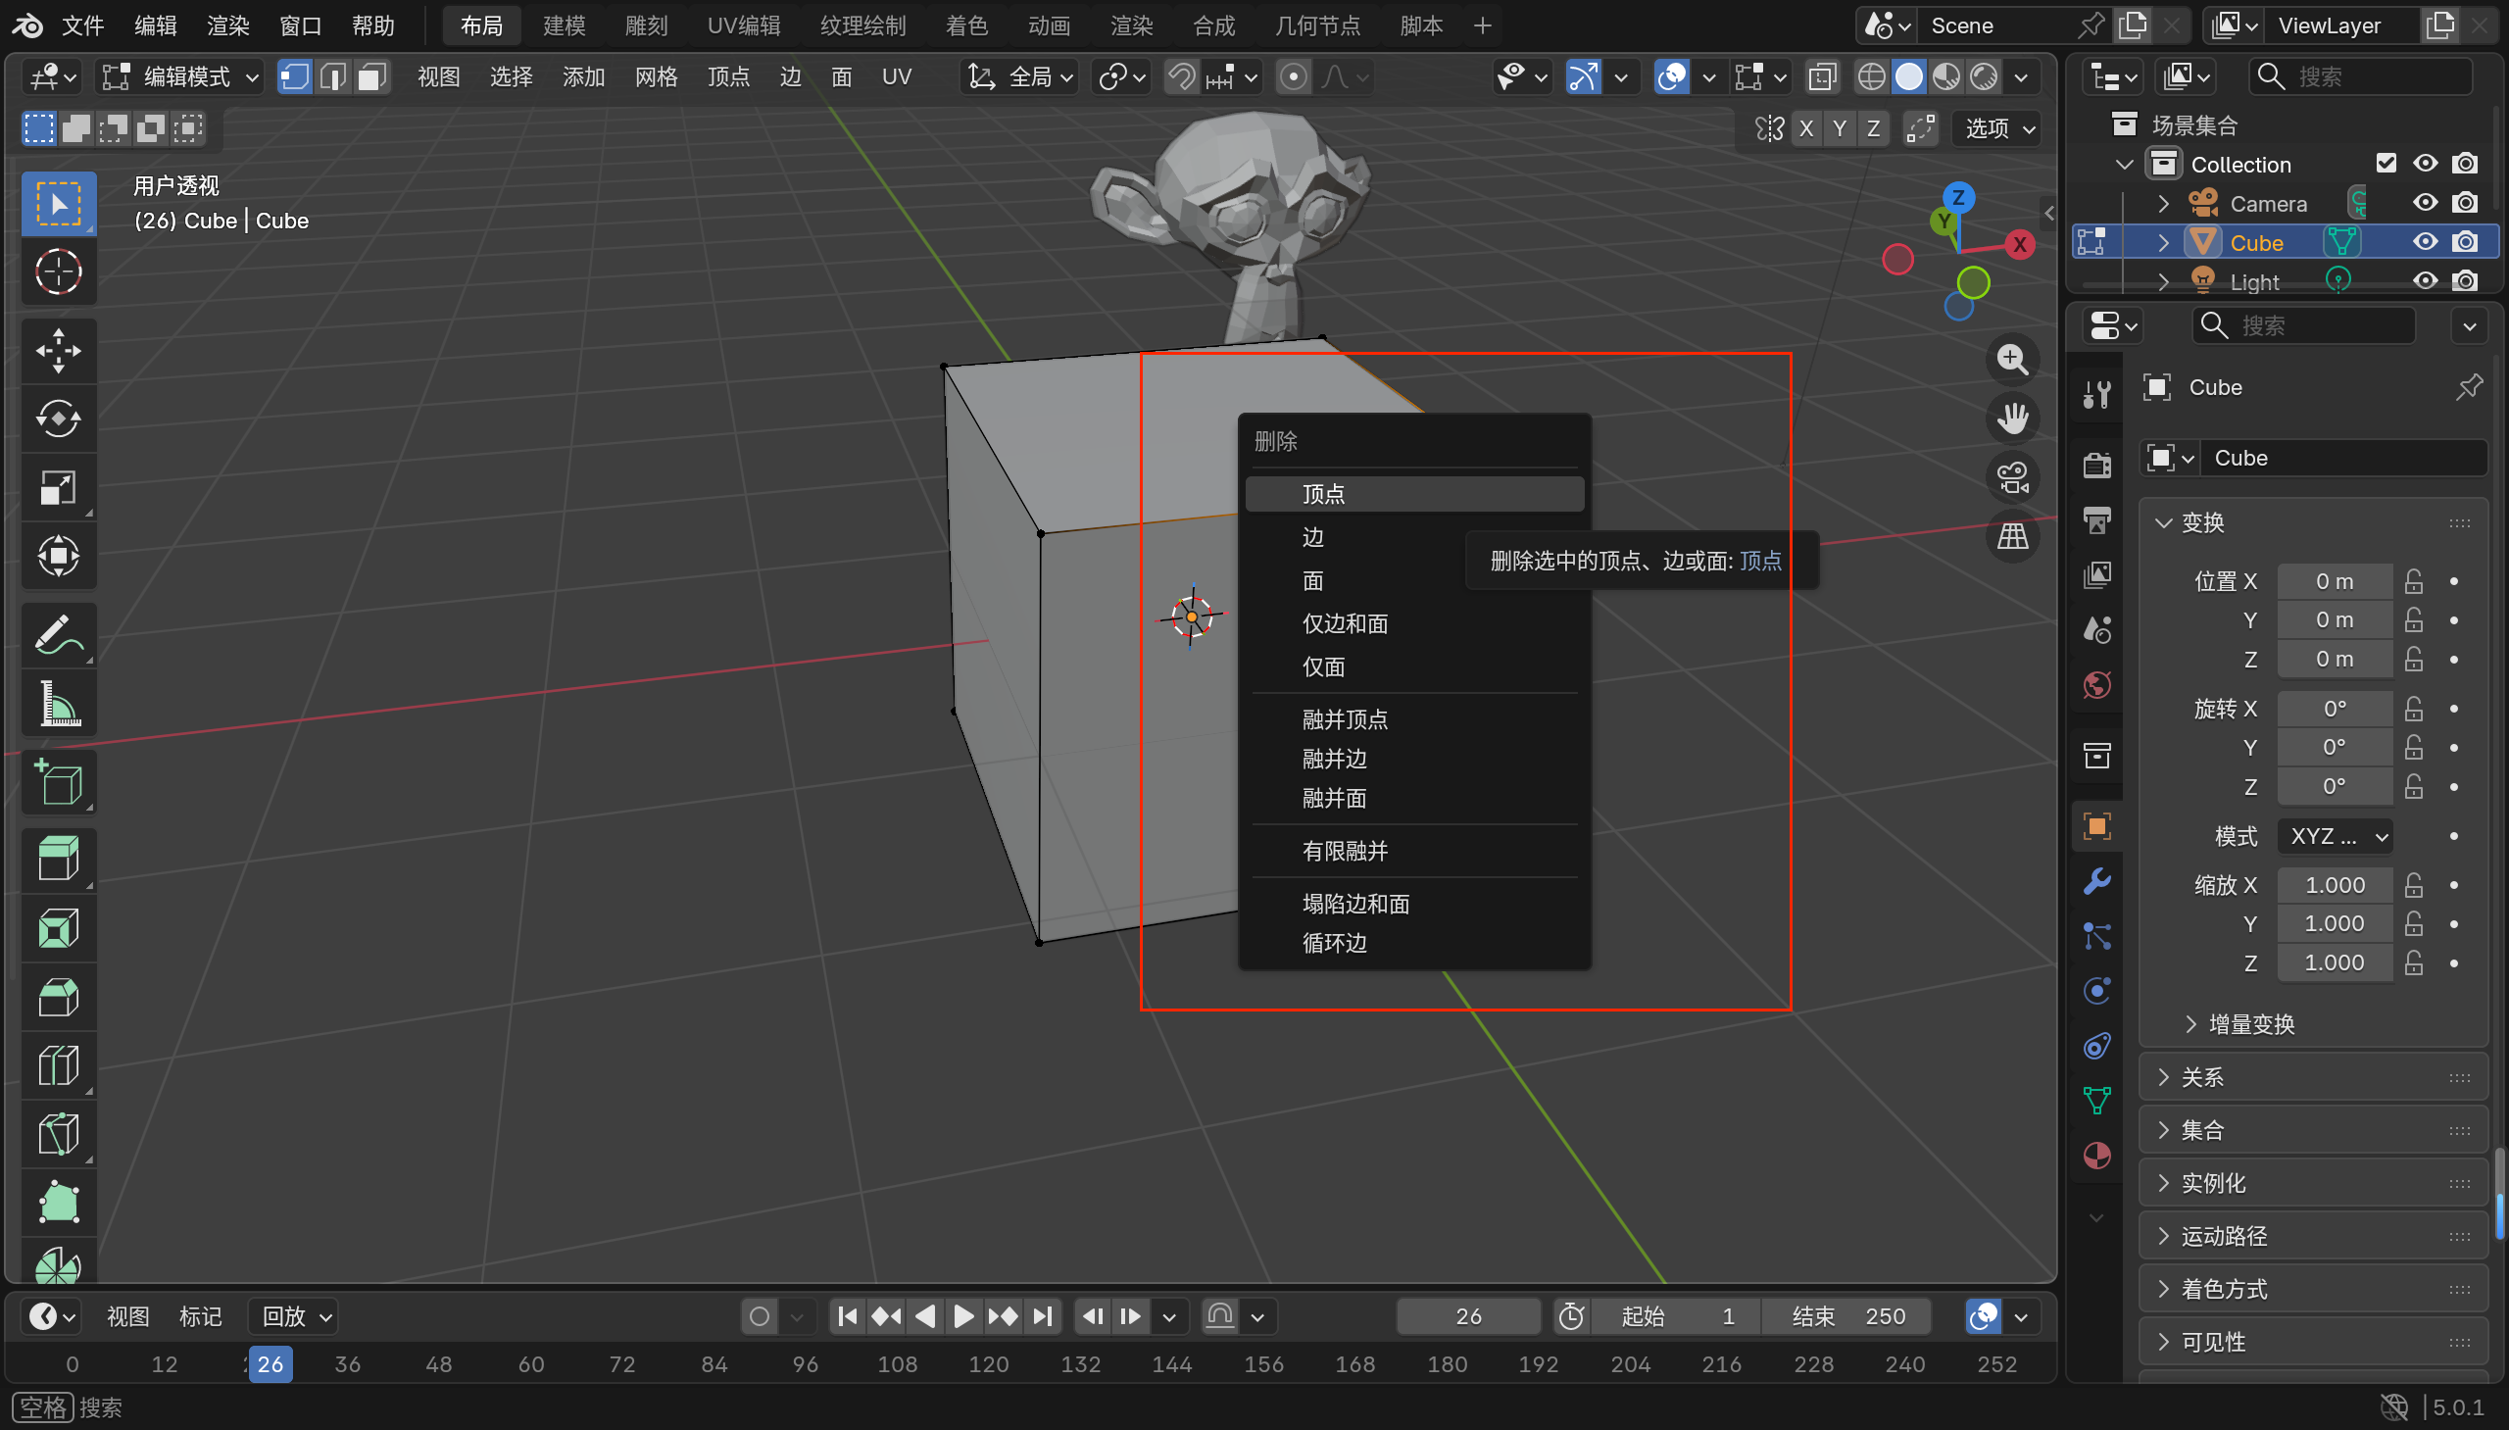Open the 编辑模式 mode dropdown
The height and width of the screenshot is (1430, 2509).
pyautogui.click(x=180, y=76)
